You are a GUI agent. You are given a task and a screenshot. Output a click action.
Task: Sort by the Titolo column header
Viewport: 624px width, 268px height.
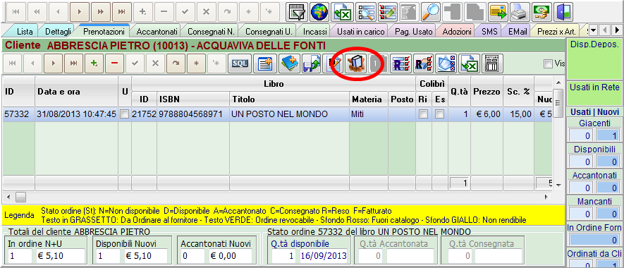[x=289, y=99]
